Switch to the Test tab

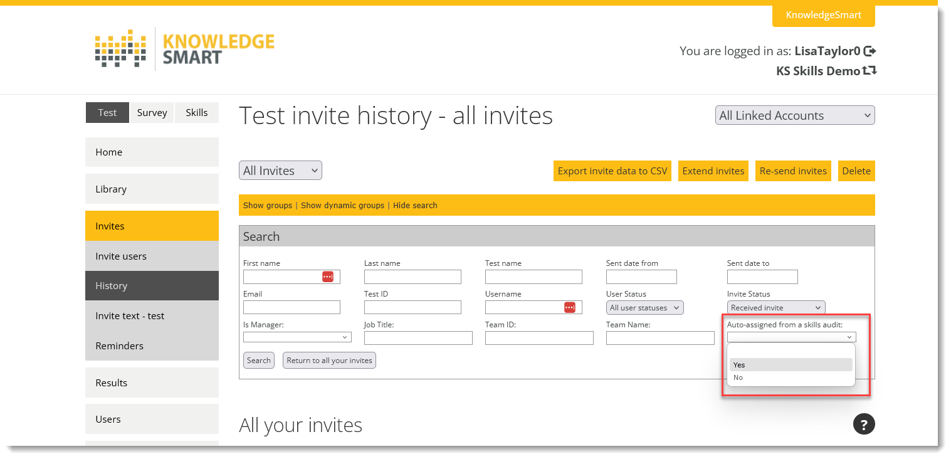107,113
